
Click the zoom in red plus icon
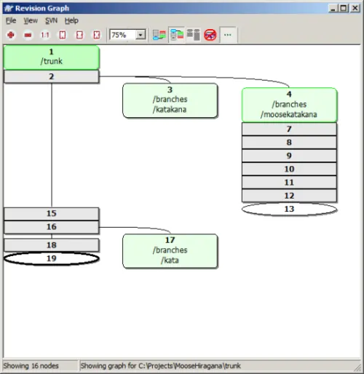tap(11, 35)
